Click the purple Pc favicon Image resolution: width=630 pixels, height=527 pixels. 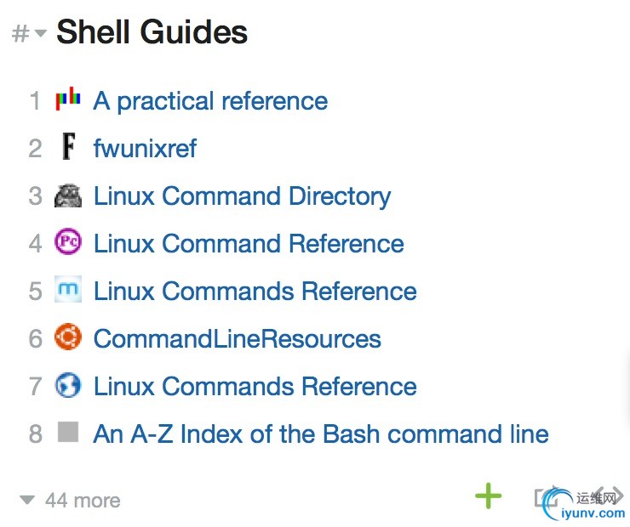68,243
